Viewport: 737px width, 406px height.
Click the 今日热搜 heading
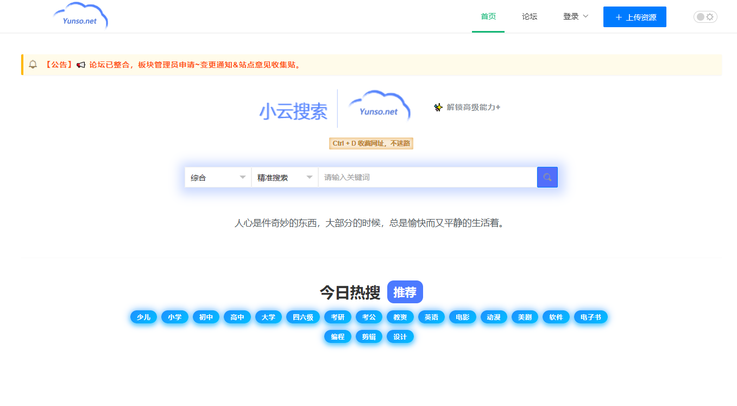click(350, 292)
